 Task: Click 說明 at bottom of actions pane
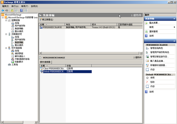[151, 92]
